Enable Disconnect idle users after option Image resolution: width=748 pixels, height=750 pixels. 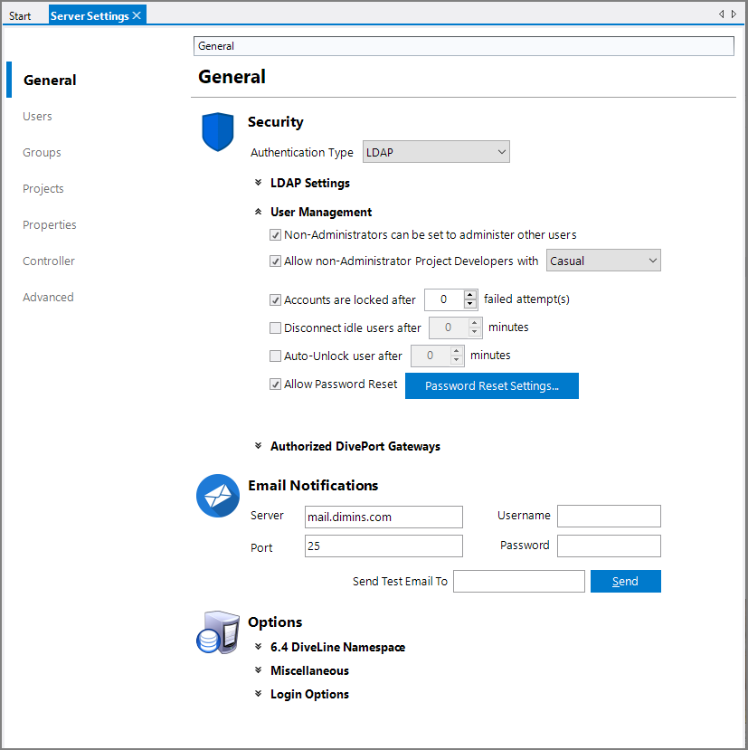275,328
